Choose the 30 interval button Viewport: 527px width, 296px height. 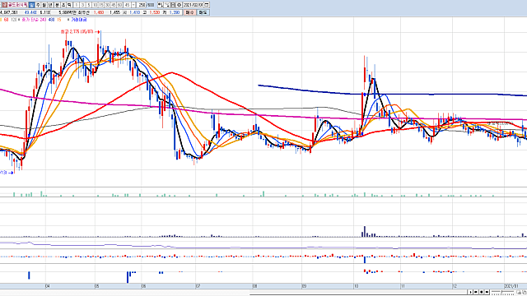(108, 5)
